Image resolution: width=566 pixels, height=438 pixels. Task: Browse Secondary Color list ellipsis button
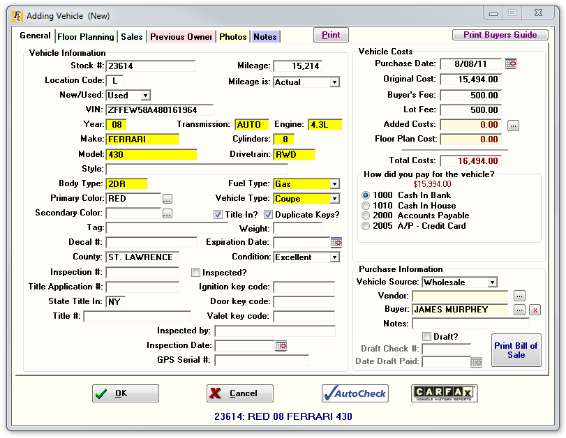pyautogui.click(x=167, y=213)
